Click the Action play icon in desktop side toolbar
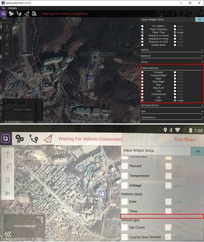The width and height of the screenshot is (204, 242). click(7, 53)
